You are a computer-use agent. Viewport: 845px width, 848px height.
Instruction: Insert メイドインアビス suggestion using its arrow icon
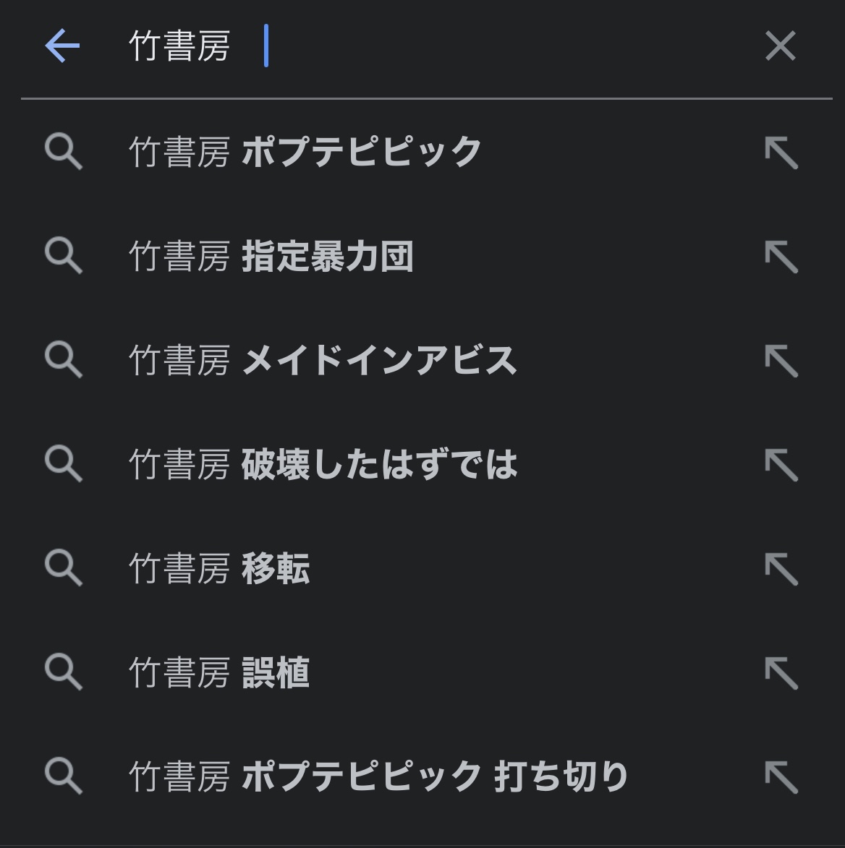(x=781, y=360)
